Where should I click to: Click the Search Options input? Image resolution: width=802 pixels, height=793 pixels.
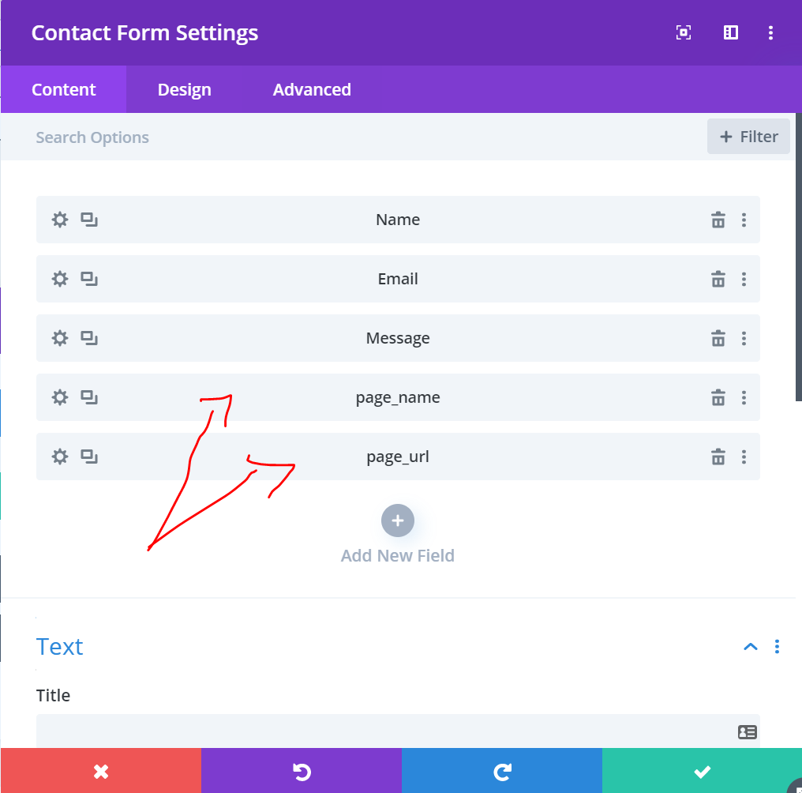[x=358, y=137]
